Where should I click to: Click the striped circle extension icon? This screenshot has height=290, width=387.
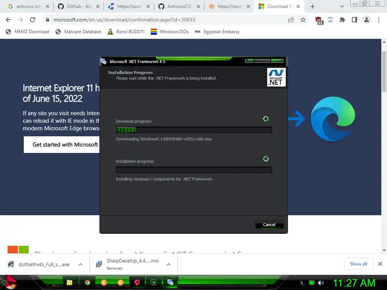click(330, 20)
